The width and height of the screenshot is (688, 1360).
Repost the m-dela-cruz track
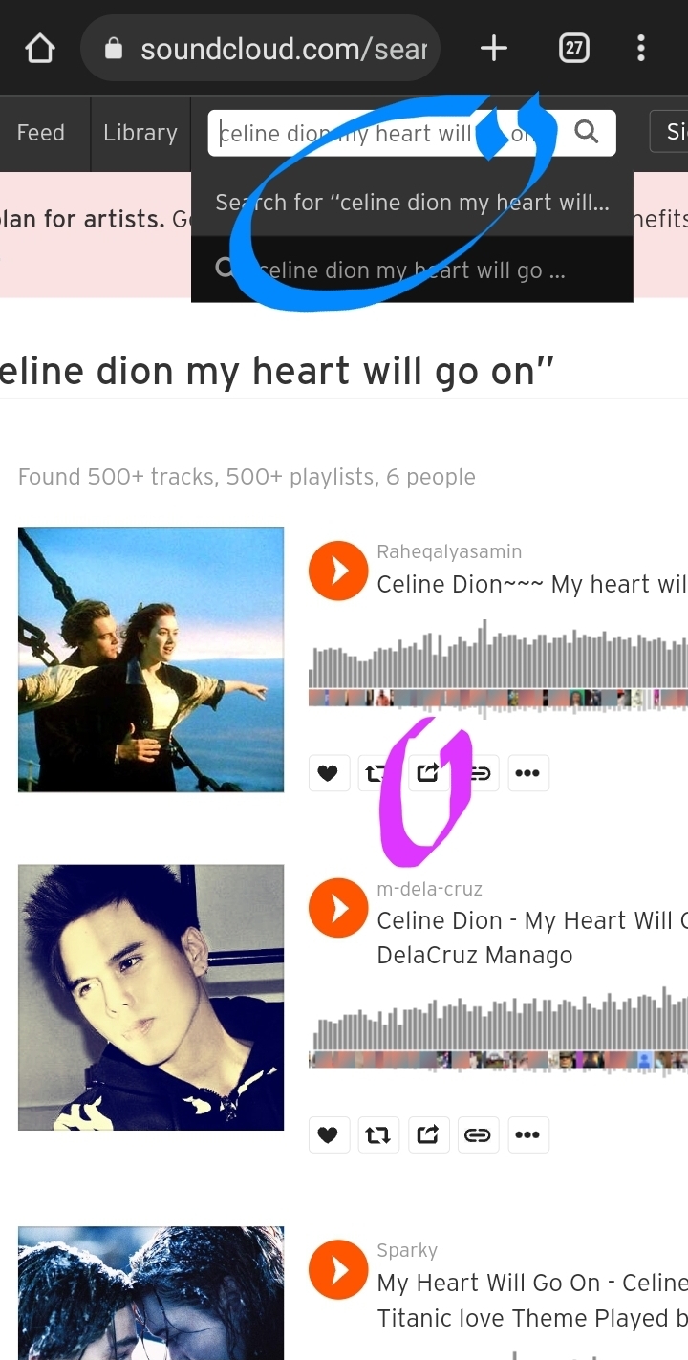click(x=377, y=1134)
